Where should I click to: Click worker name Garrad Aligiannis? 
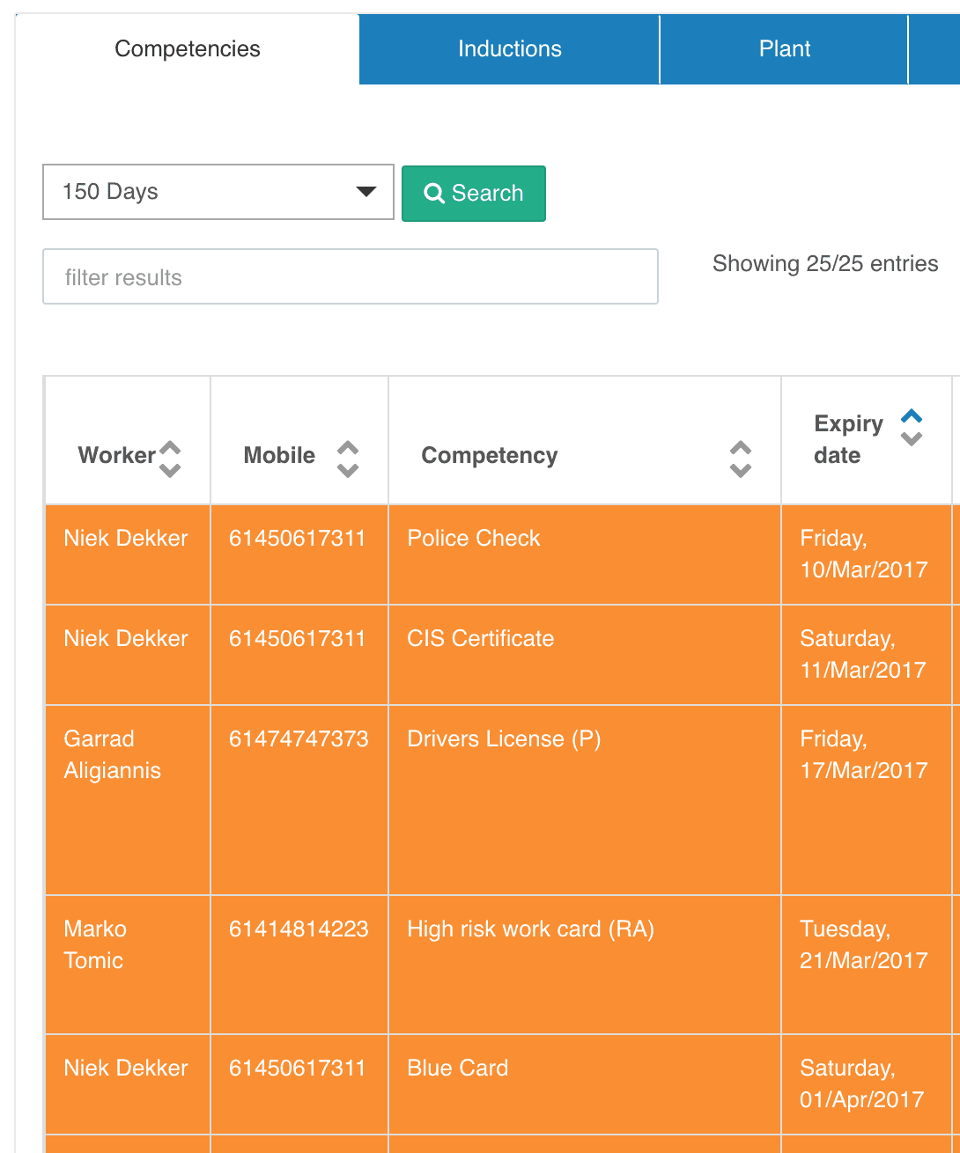pyautogui.click(x=113, y=754)
